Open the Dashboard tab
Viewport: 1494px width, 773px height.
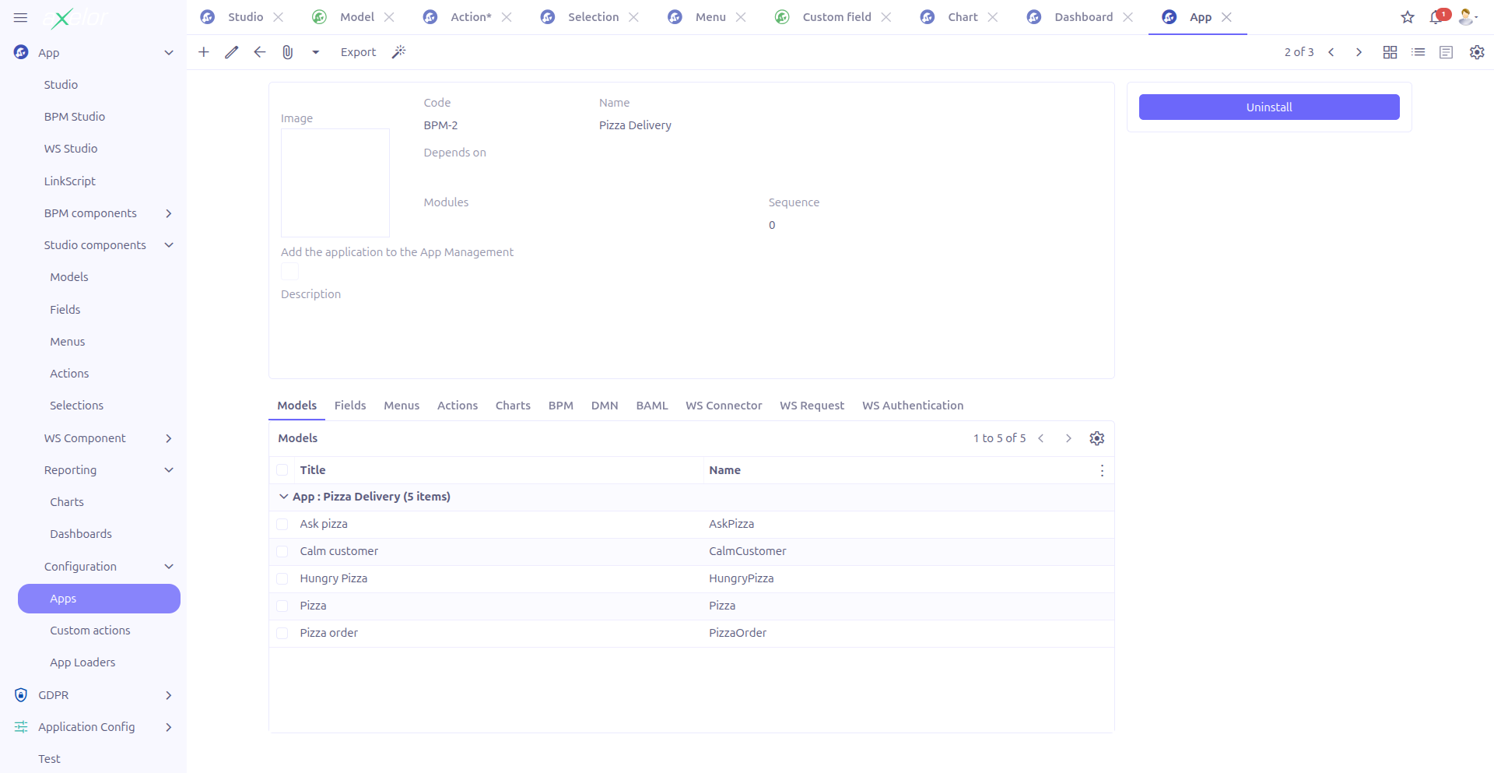1082,16
